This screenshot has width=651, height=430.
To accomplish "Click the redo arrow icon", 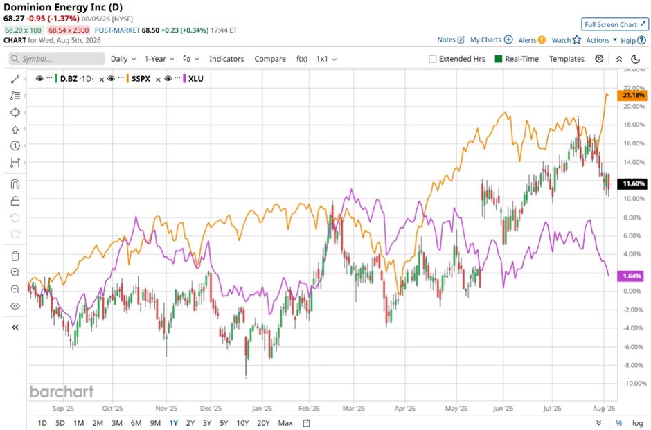I will coord(15,234).
